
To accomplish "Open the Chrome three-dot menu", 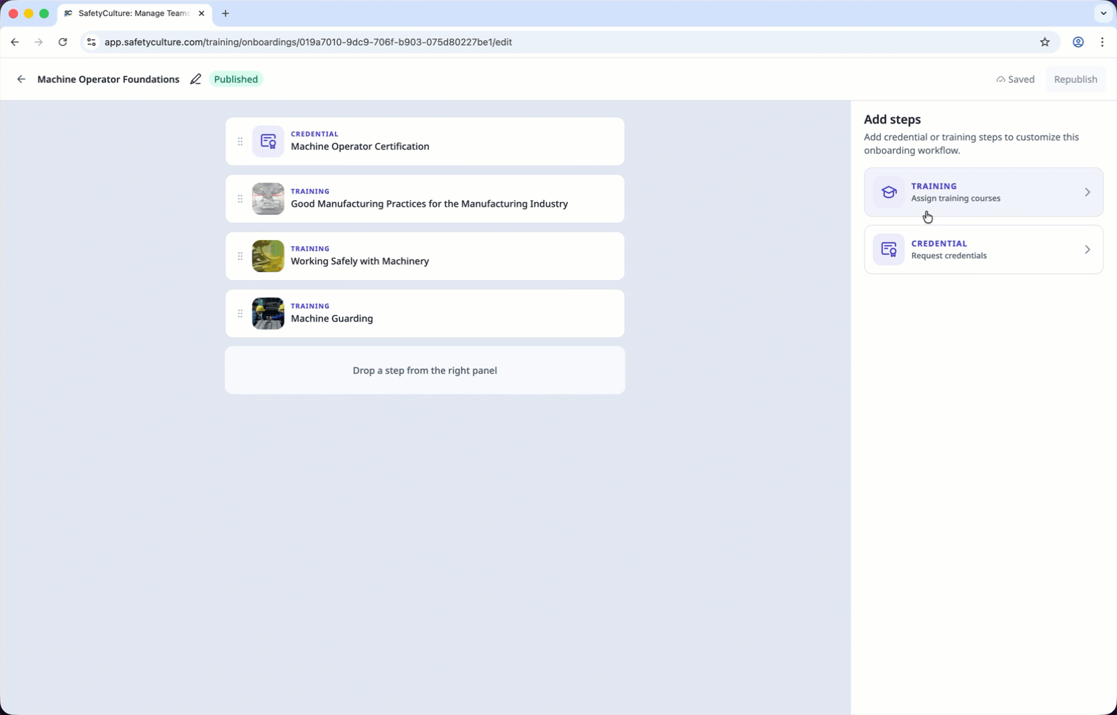I will pyautogui.click(x=1102, y=42).
